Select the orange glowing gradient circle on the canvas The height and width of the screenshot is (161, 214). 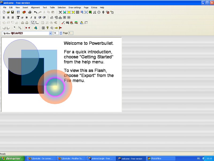(55, 87)
